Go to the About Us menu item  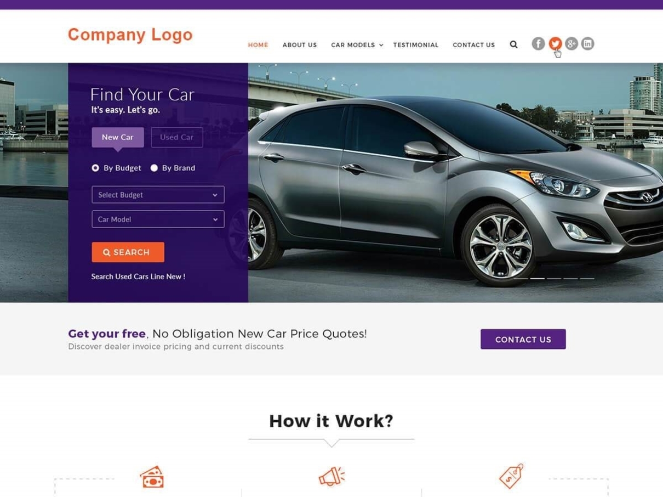(300, 45)
